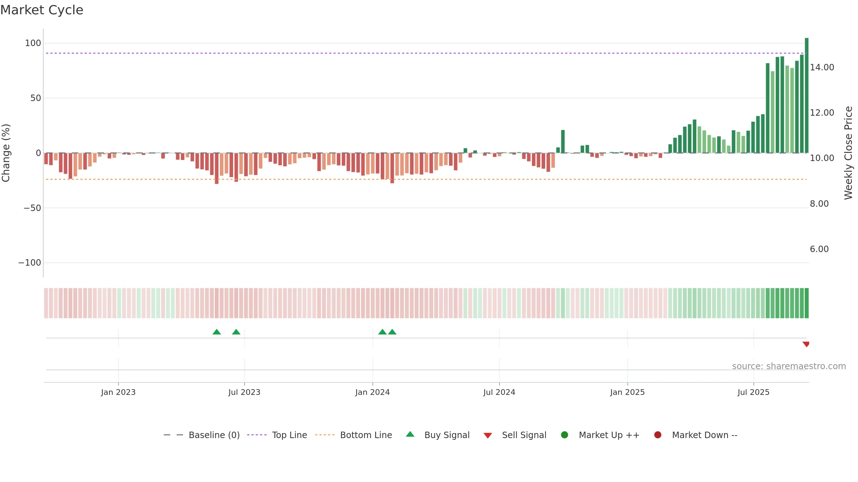Viewport: 858px width, 482px height.
Task: Click the isolated tall green bar in Sep 2024
Action: pyautogui.click(x=563, y=141)
